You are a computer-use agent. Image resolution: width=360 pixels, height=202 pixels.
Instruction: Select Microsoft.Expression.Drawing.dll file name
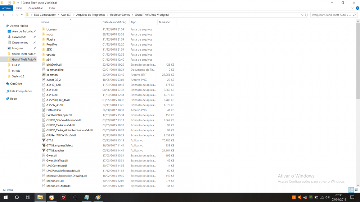pos(67,176)
